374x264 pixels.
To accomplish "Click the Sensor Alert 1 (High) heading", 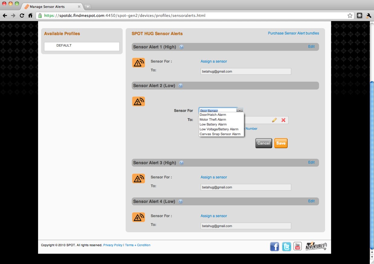I will tap(155, 47).
